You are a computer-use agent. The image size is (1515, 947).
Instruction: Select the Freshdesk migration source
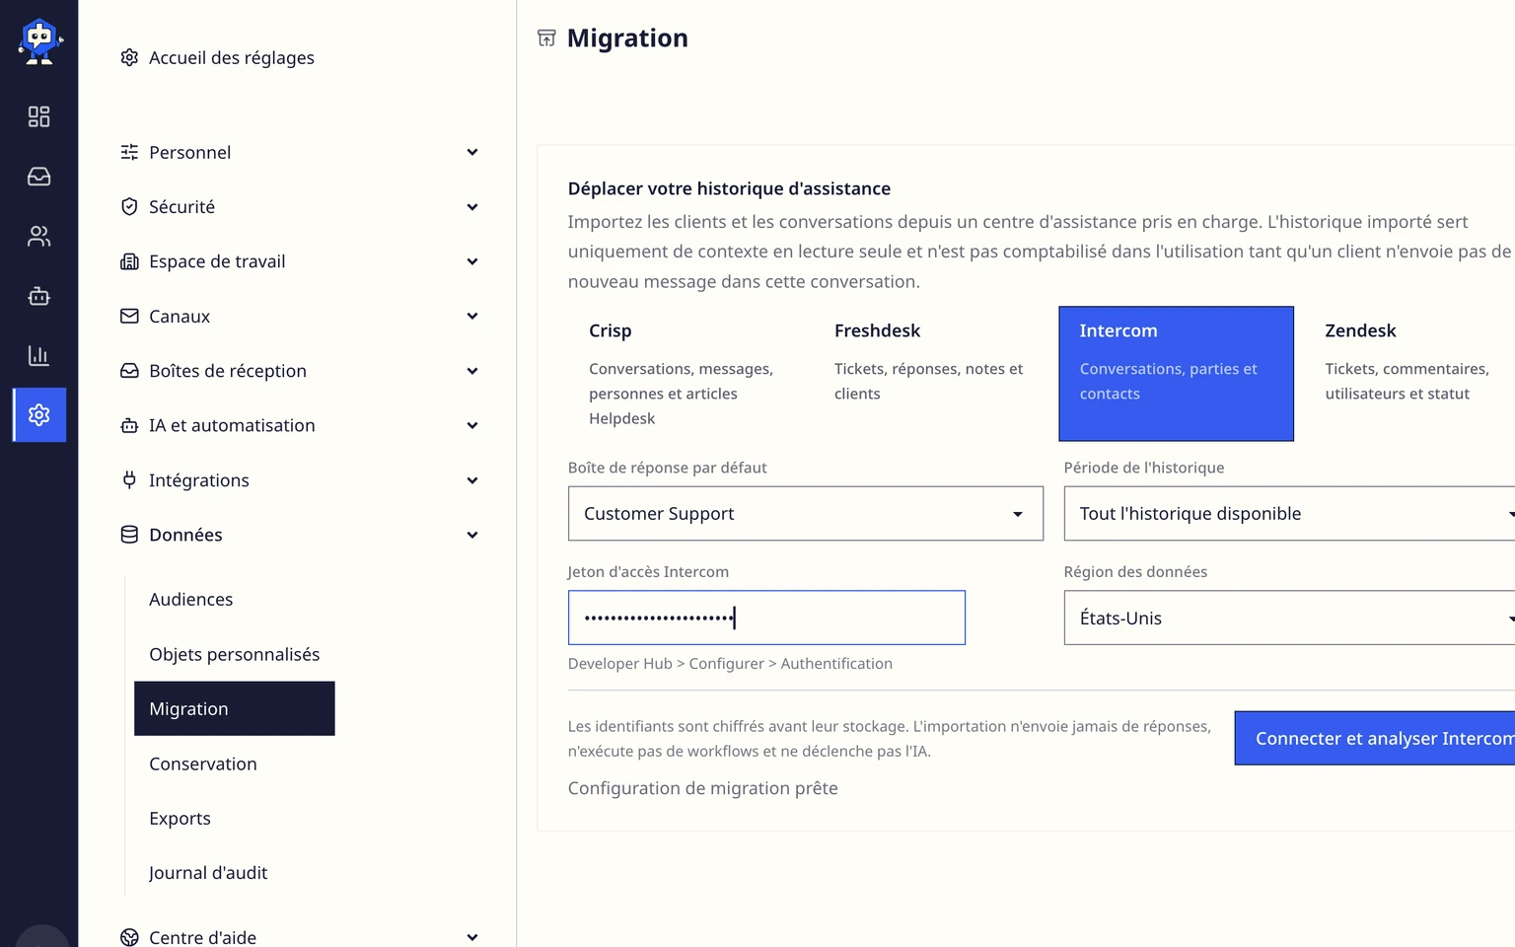point(930,374)
